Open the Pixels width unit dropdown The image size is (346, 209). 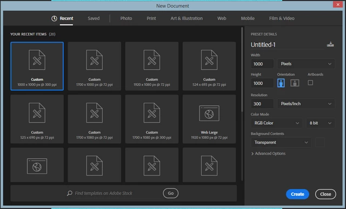click(306, 64)
